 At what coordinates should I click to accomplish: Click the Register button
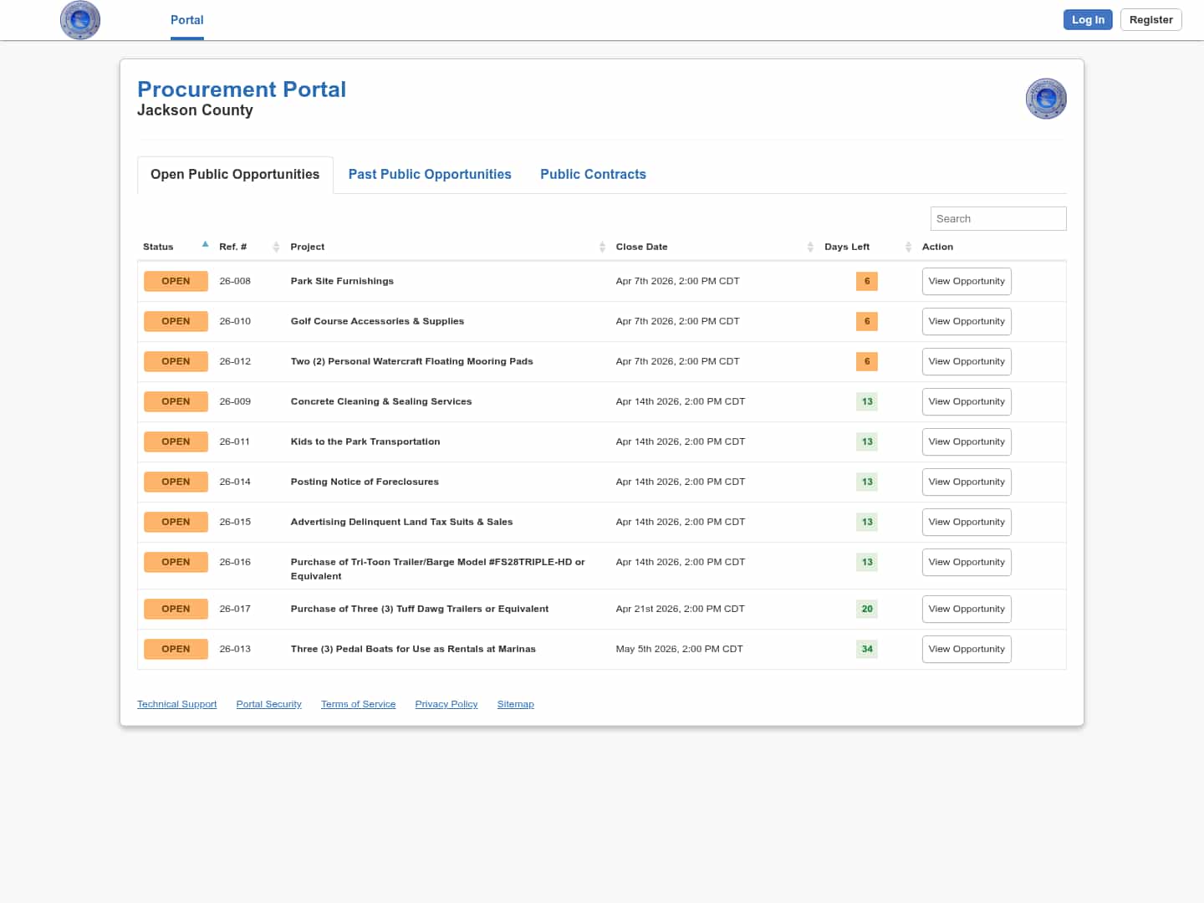(x=1150, y=20)
